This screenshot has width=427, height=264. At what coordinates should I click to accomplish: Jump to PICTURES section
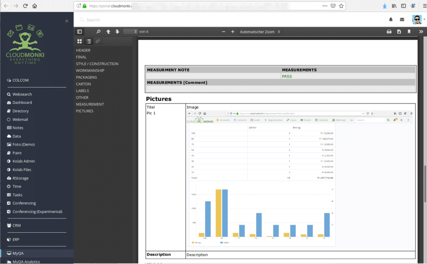point(84,111)
